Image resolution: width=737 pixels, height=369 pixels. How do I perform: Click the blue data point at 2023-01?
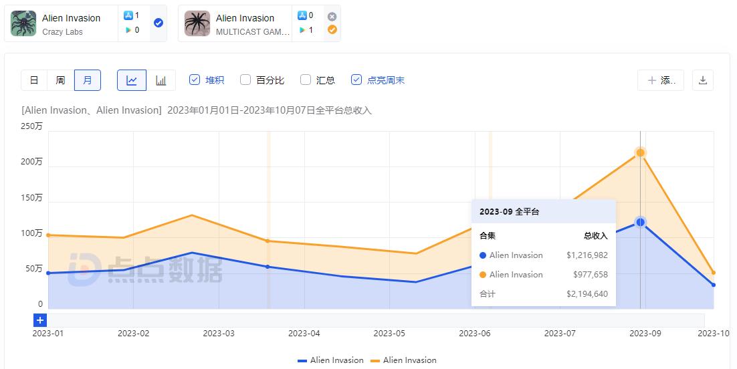(x=48, y=273)
